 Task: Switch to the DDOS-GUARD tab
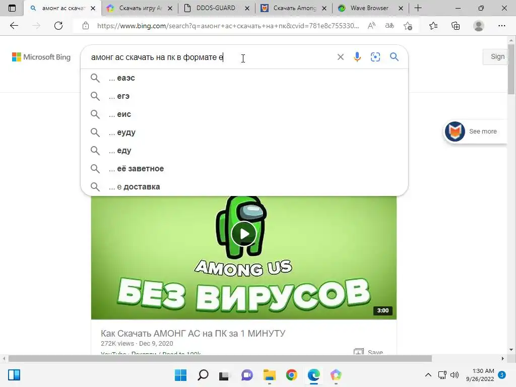pos(216,8)
